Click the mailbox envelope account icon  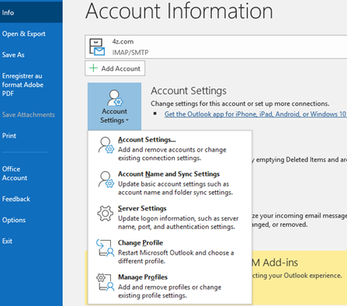pos(97,47)
